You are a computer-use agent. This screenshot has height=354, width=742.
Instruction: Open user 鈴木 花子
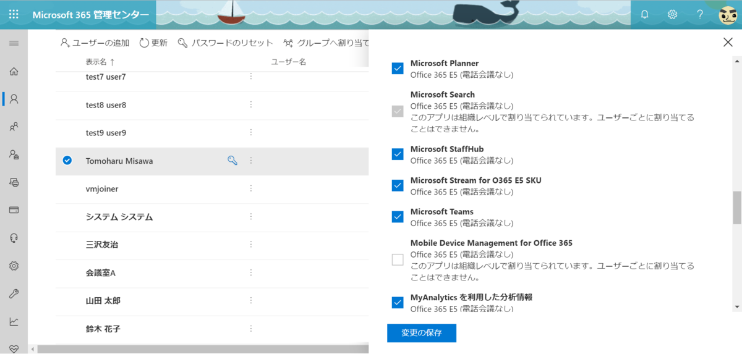(x=103, y=329)
